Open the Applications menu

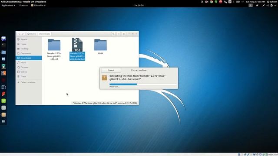point(8,5)
